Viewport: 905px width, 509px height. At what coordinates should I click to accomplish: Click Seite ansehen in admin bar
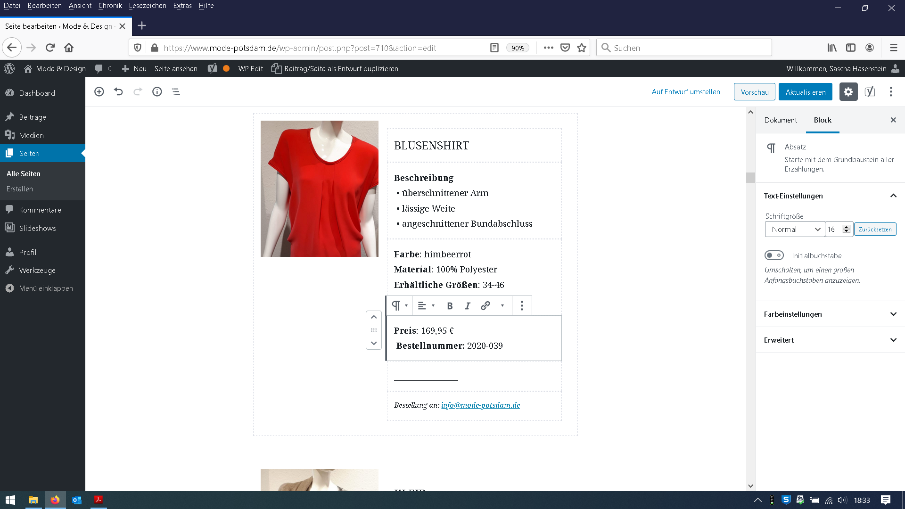click(x=176, y=69)
